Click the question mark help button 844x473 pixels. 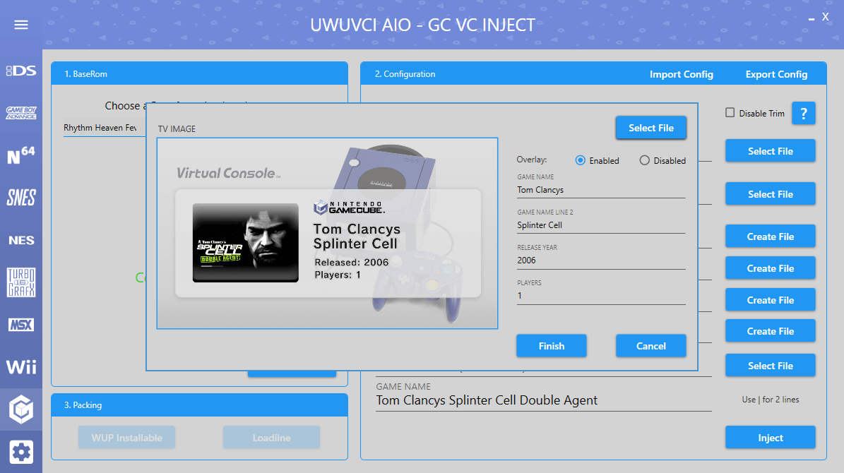pyautogui.click(x=803, y=113)
